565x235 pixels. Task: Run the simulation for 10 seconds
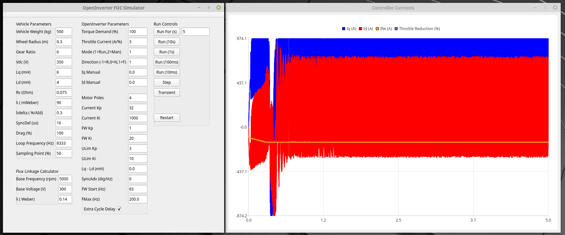(x=166, y=42)
